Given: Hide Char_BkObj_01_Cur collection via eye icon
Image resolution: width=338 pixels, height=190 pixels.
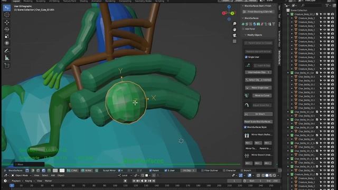Looking at the screenshot, I should click(325, 73).
